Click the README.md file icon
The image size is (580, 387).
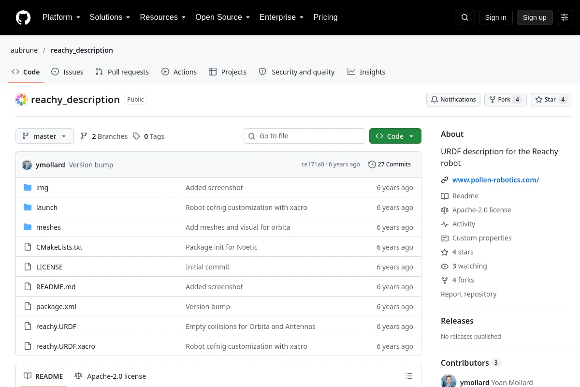[28, 286]
